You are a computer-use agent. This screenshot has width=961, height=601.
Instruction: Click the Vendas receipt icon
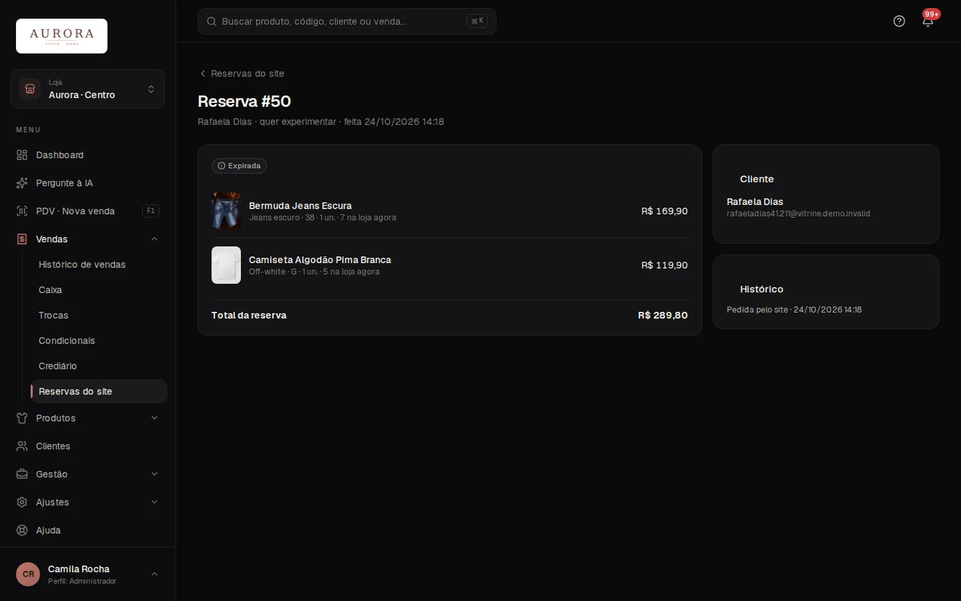pyautogui.click(x=22, y=239)
